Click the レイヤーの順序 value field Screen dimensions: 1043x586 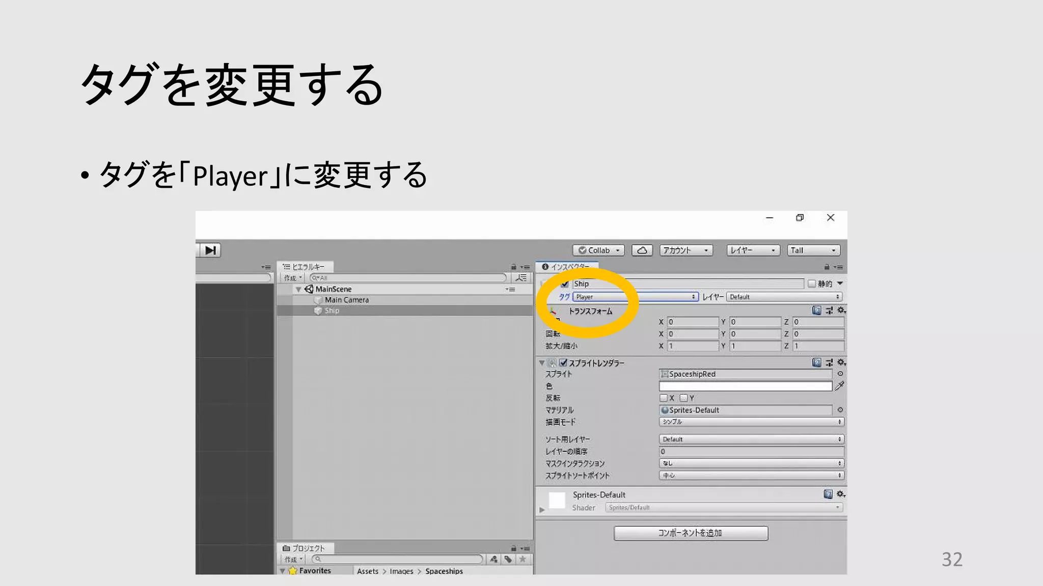click(x=752, y=451)
